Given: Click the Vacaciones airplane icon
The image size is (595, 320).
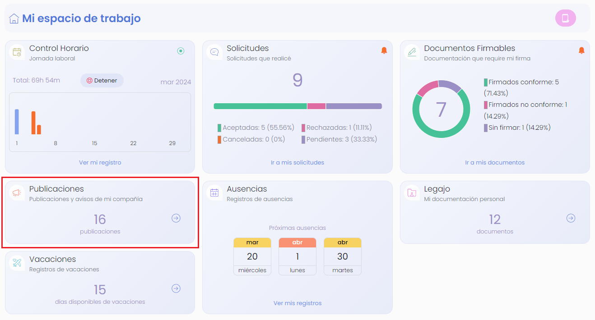Looking at the screenshot, I should click(x=17, y=263).
